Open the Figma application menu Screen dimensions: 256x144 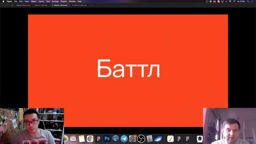[9, 1]
